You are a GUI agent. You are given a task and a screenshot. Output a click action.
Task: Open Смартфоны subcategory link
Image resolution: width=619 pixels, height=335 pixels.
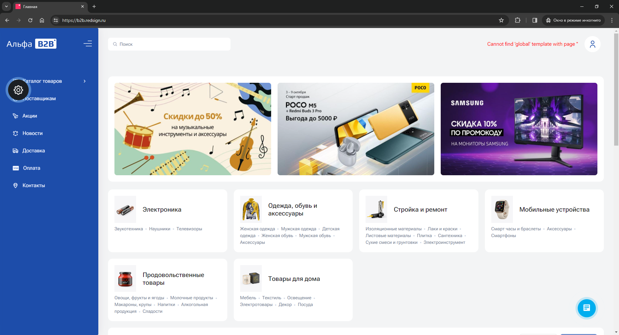coord(504,236)
